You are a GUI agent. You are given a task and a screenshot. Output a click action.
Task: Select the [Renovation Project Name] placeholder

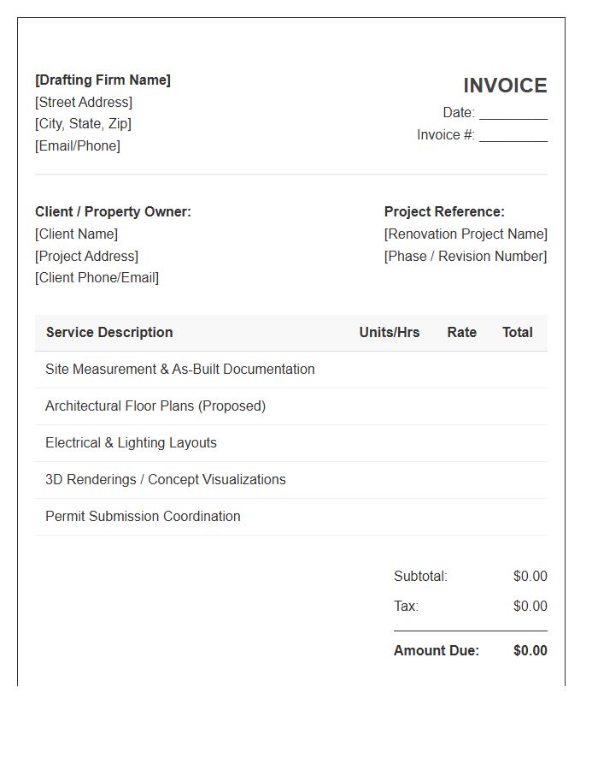click(466, 234)
